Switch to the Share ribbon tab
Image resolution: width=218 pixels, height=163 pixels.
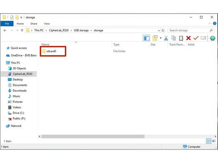point(34,24)
